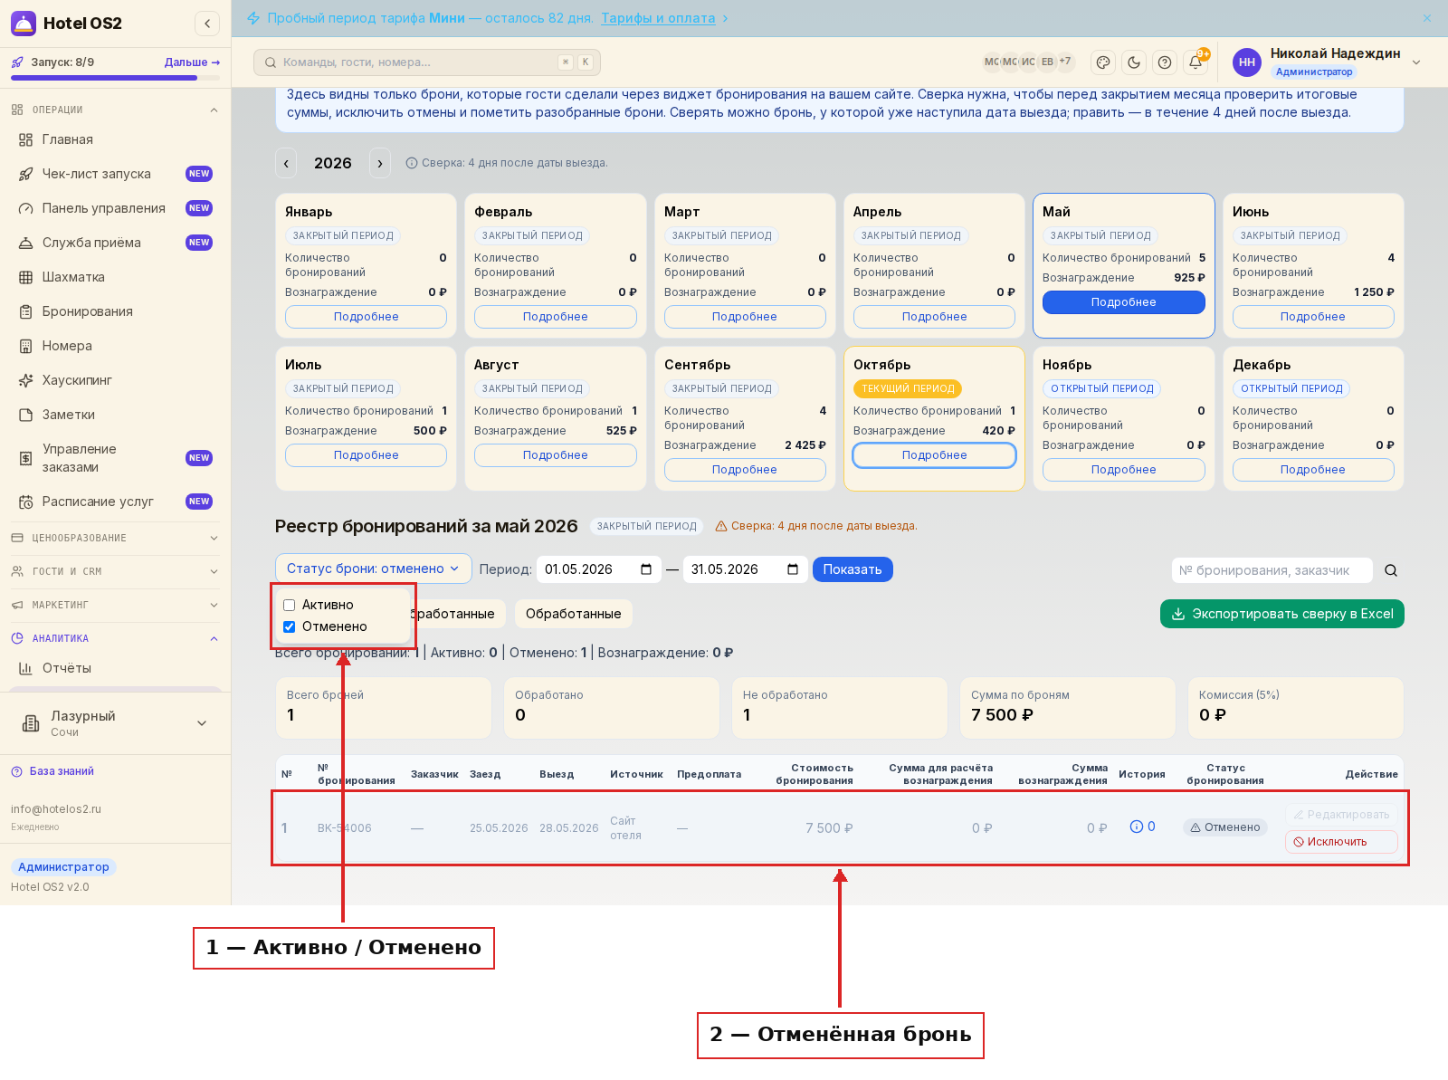This screenshot has height=1080, width=1448.
Task: Click Показать to apply the period
Action: click(x=853, y=569)
